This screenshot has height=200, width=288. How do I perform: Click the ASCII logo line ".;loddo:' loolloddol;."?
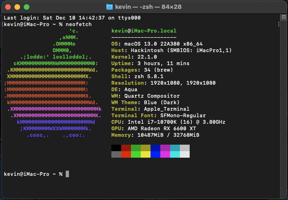pyautogui.click(x=56, y=57)
